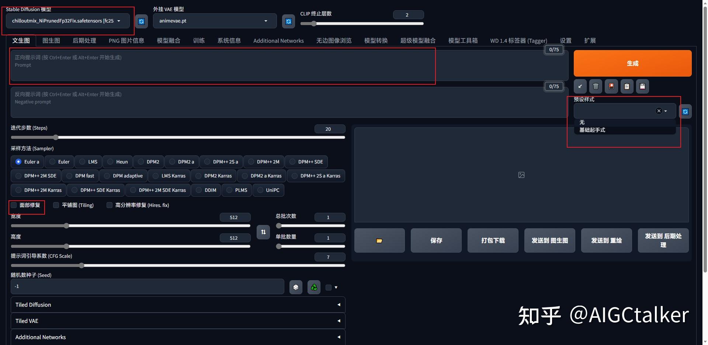This screenshot has height=345, width=708.
Task: Click the clipboard icon to read generation parameters
Action: pyautogui.click(x=627, y=86)
